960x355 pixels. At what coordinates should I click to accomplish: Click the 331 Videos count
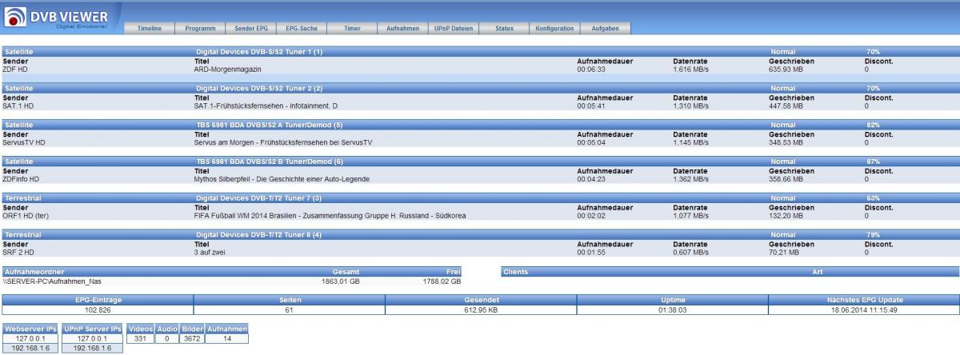[140, 339]
